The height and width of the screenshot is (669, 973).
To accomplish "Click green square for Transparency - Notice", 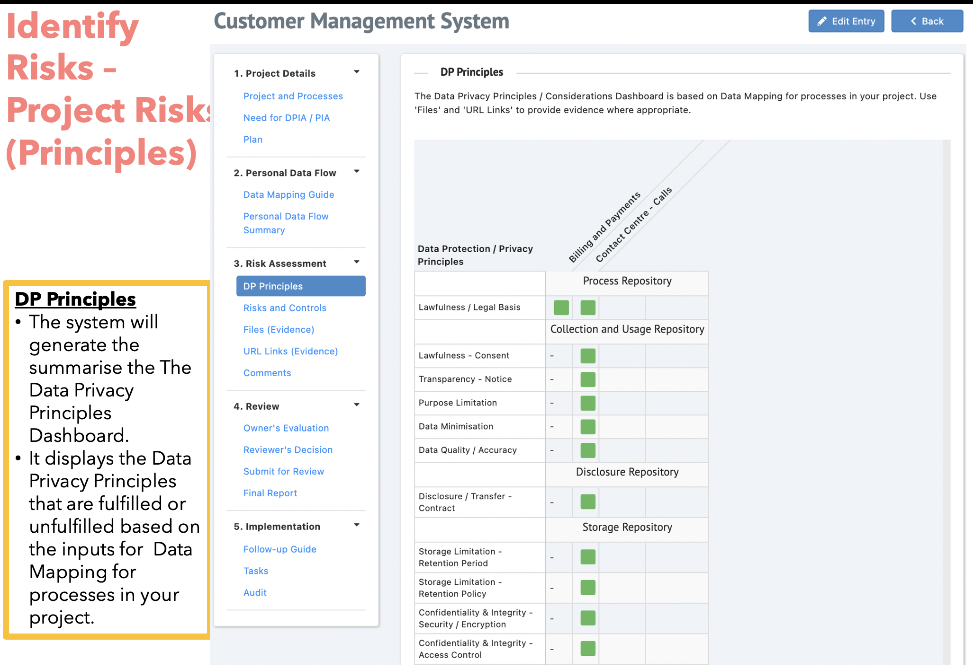I will (x=587, y=379).
